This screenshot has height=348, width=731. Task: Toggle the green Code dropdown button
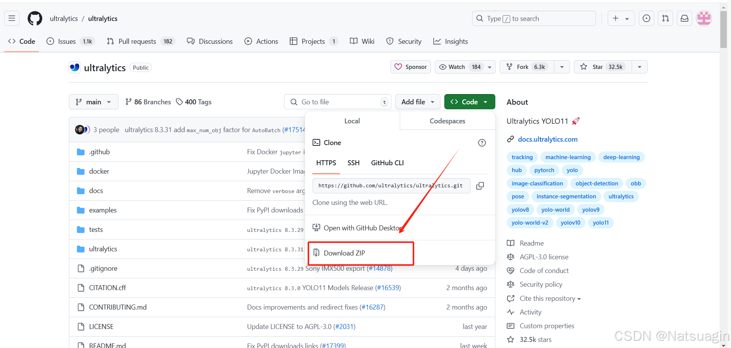point(469,102)
